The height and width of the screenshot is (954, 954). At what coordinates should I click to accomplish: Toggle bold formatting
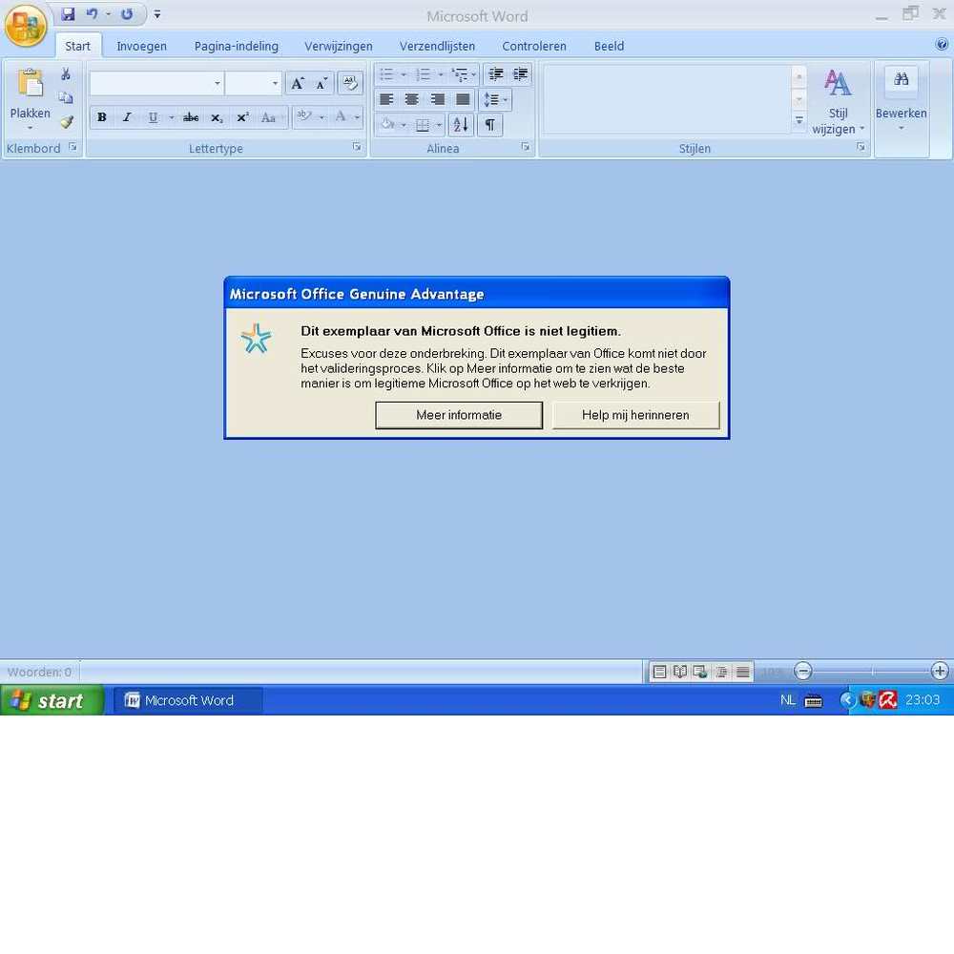coord(102,117)
